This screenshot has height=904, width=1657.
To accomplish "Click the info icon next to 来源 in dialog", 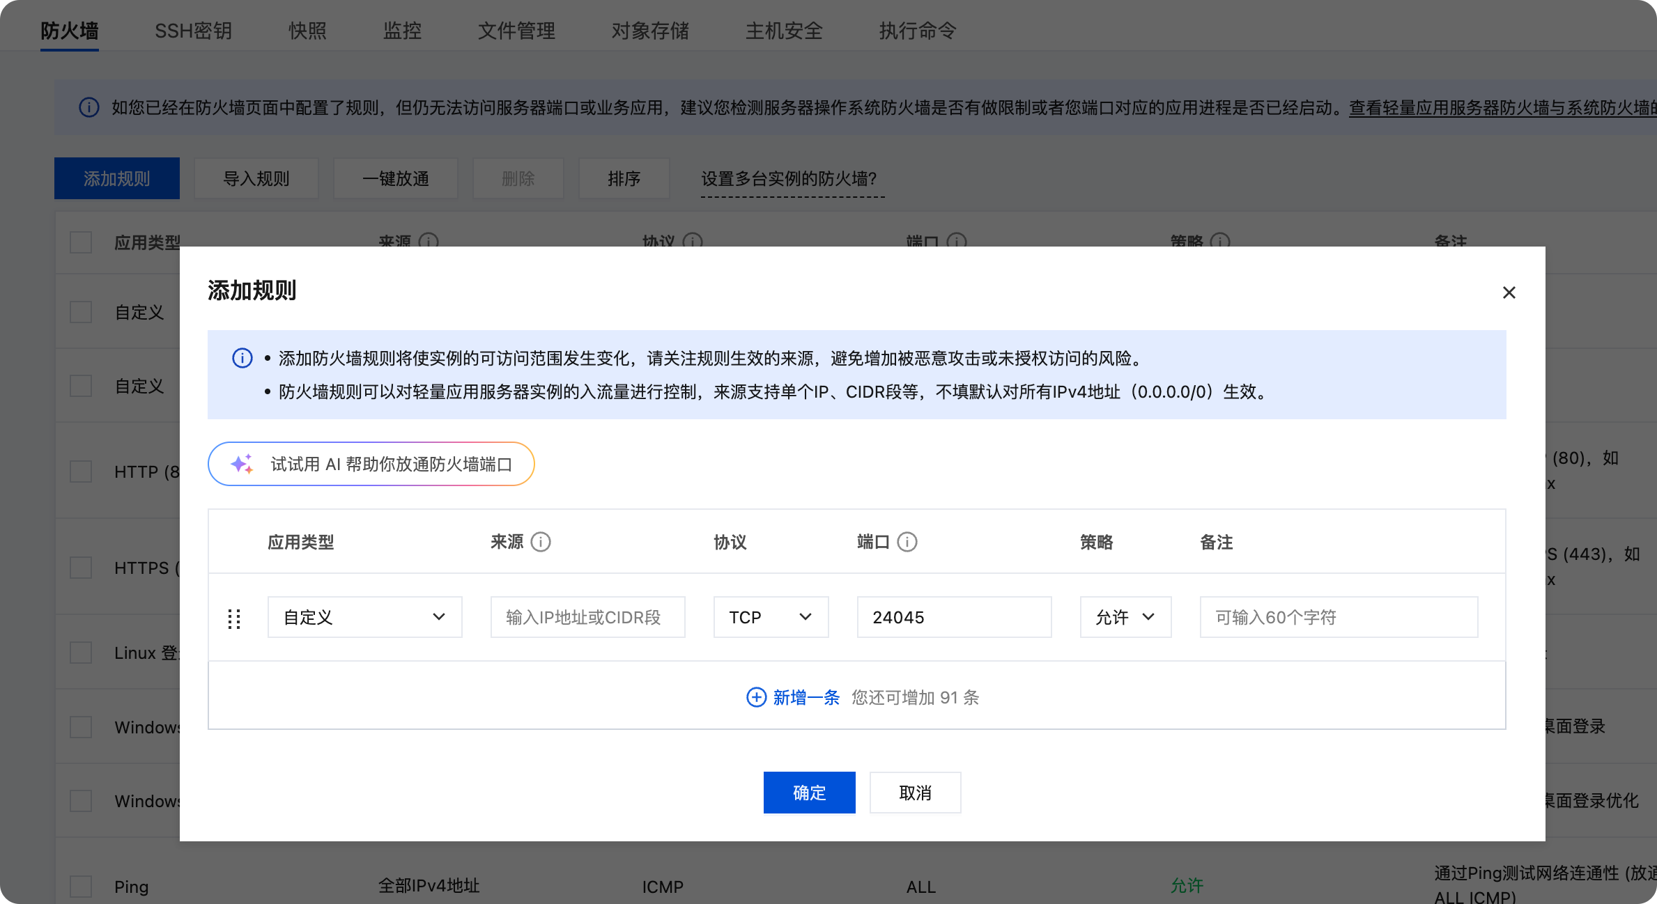I will click(x=541, y=542).
